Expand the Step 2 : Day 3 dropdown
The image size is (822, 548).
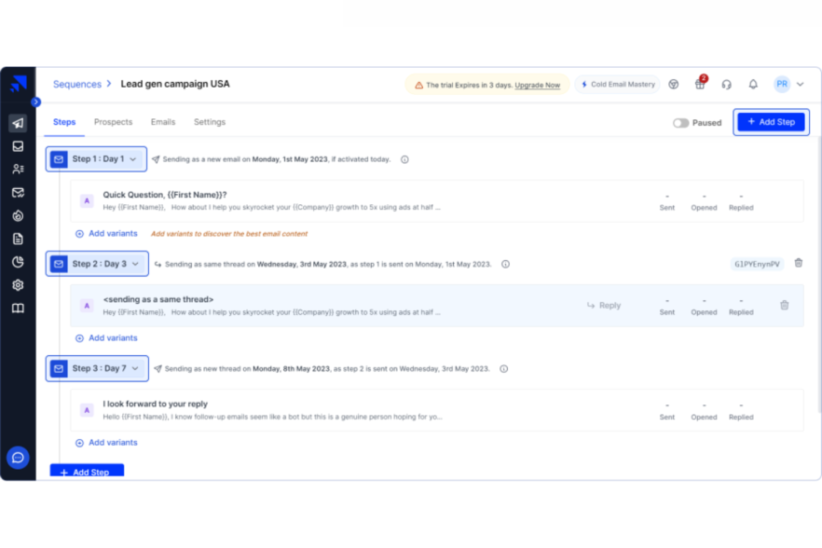(x=137, y=264)
